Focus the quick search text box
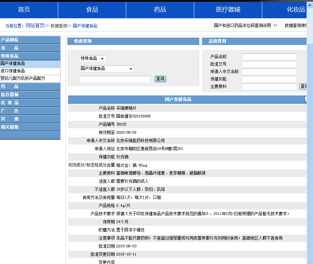Image resolution: width=313 pixels, height=264 pixels. click(115, 79)
